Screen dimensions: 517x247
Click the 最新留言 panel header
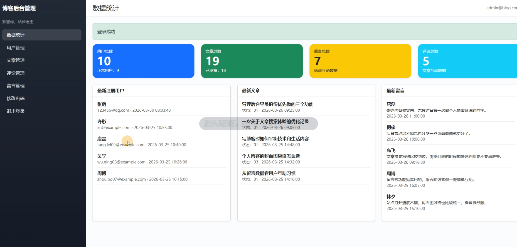(x=449, y=91)
